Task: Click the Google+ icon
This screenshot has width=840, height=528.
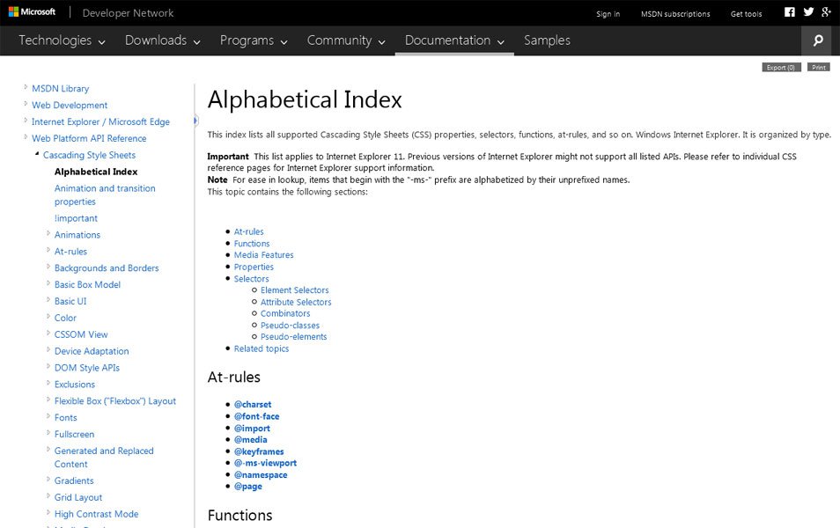Action: (x=826, y=11)
